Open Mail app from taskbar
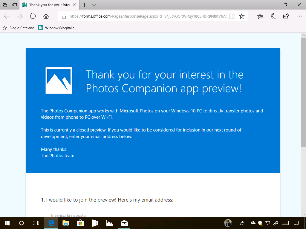This screenshot has height=229, width=306. (124, 223)
